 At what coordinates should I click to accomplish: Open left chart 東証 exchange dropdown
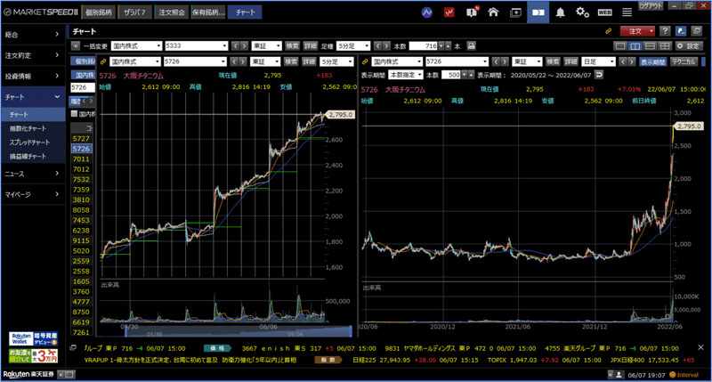(x=265, y=61)
